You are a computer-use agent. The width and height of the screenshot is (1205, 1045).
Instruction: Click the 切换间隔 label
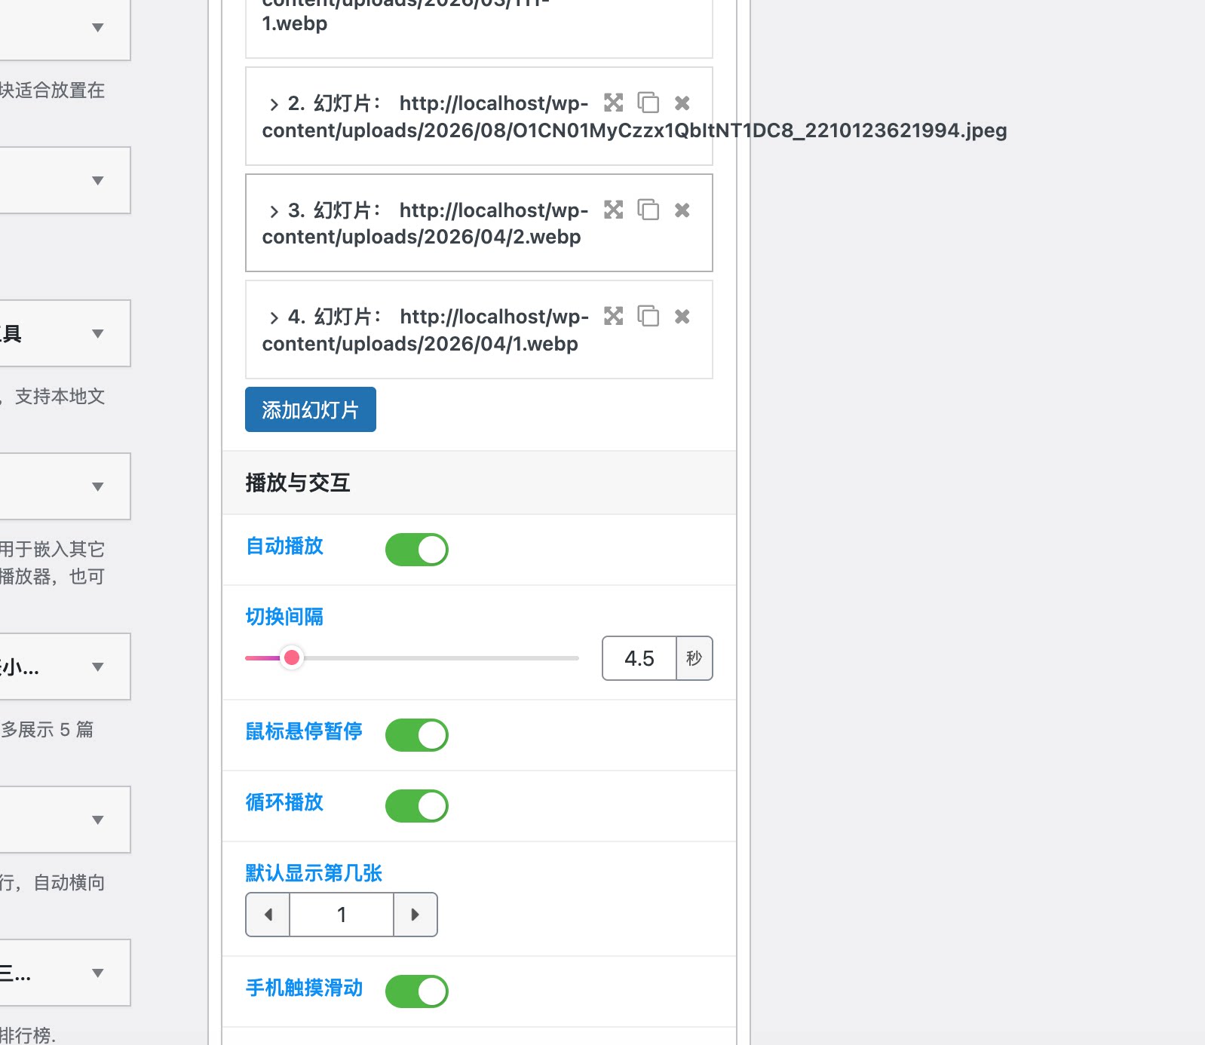click(284, 617)
